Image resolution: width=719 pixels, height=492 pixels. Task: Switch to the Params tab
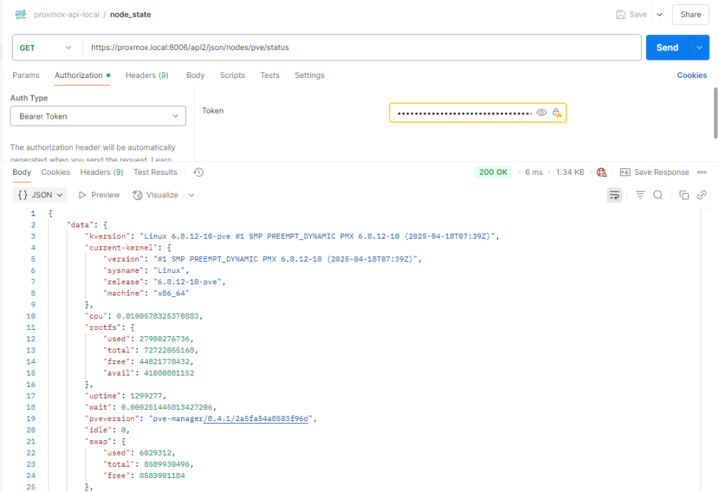[x=26, y=75]
